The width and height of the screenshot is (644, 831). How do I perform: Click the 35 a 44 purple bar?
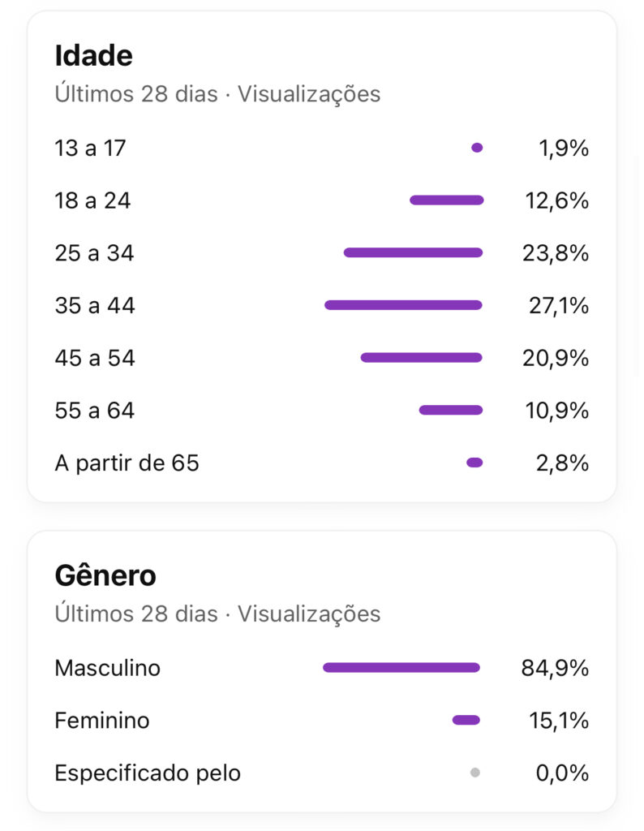pyautogui.click(x=403, y=305)
